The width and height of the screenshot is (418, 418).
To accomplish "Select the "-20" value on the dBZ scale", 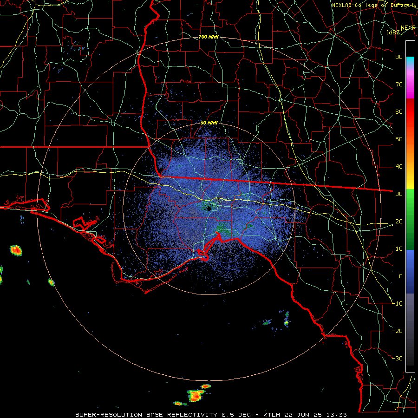I will (x=397, y=331).
